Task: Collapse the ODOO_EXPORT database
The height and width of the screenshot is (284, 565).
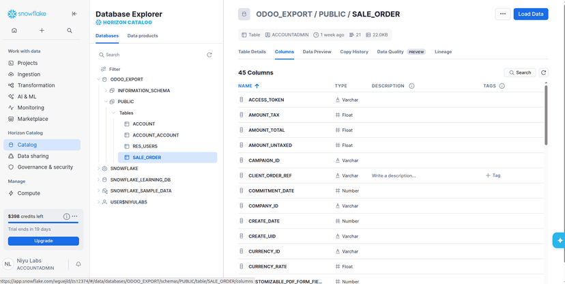Action: click(x=98, y=79)
